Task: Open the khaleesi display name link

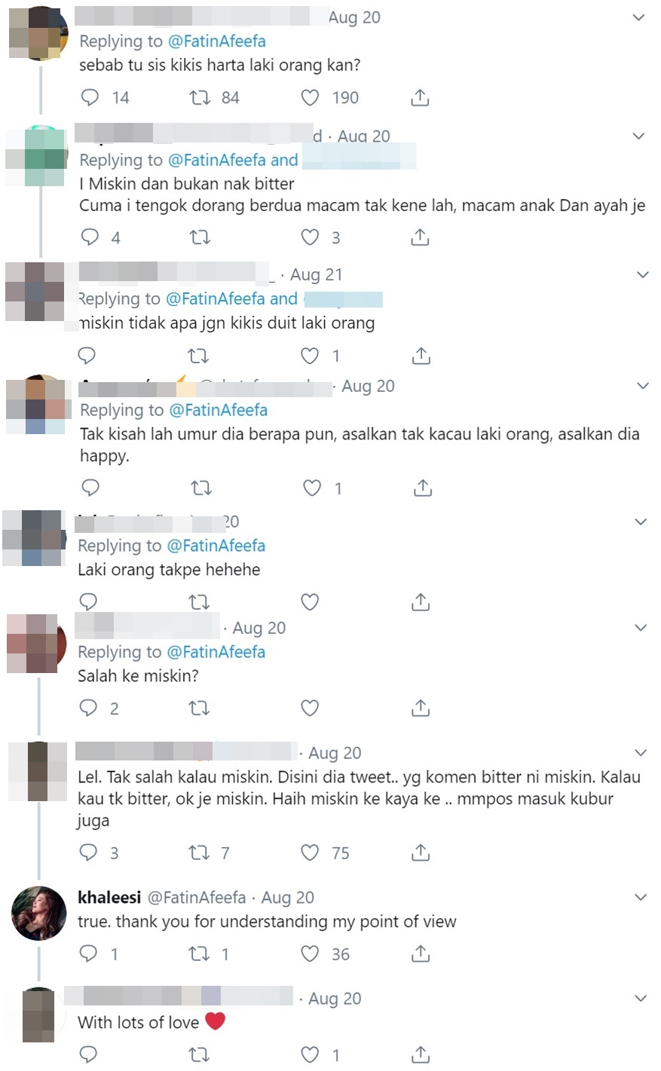Action: pos(109,898)
